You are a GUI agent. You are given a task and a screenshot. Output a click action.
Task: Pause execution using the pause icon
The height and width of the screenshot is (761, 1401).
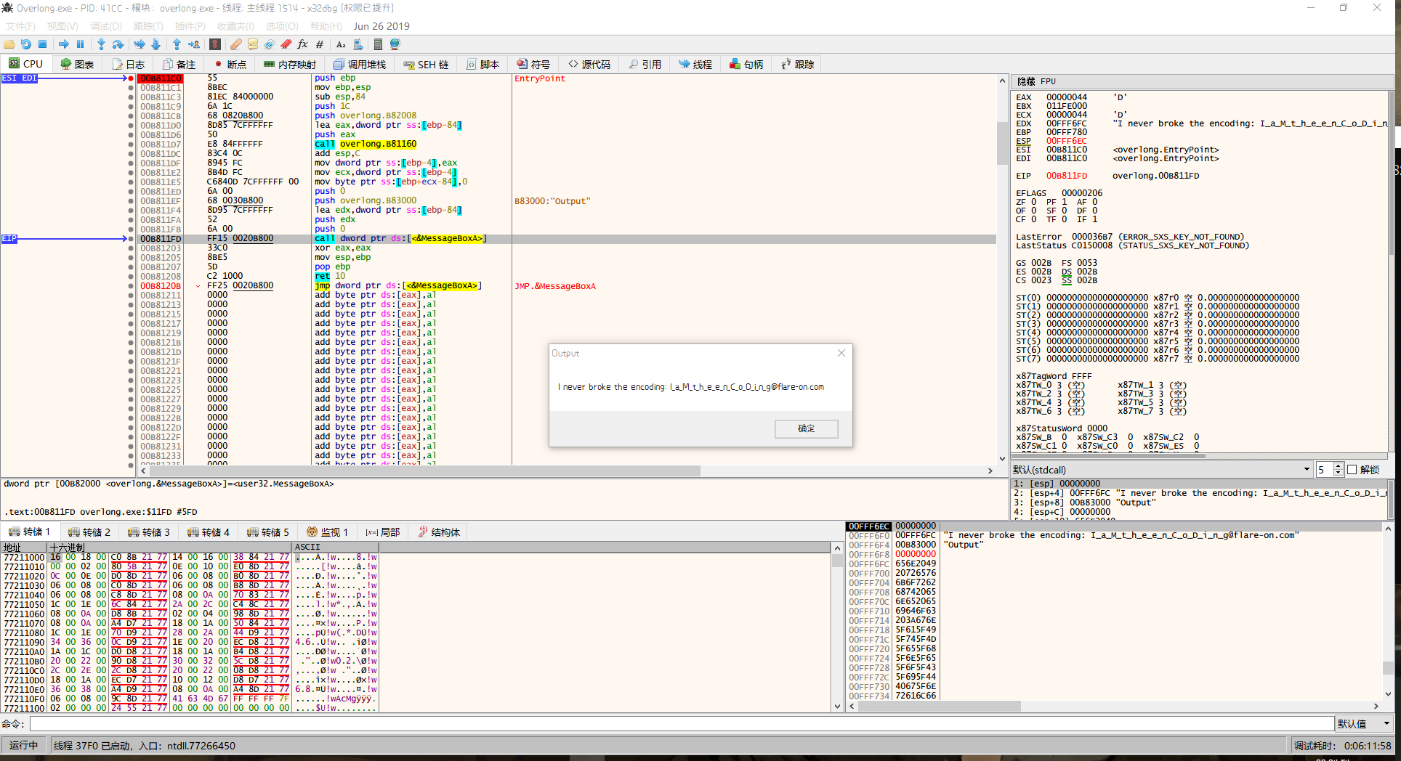[x=81, y=44]
